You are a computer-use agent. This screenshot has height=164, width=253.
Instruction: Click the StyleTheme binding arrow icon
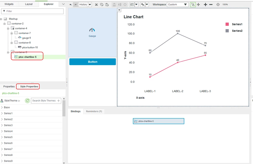click(19, 101)
